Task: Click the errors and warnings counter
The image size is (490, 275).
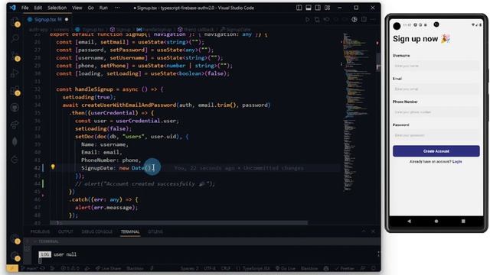Action: pos(70,268)
